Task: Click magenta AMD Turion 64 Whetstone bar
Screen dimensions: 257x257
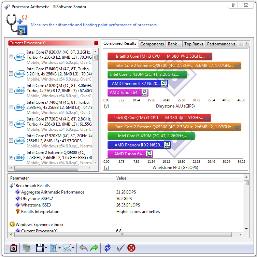Action: [x=130, y=154]
